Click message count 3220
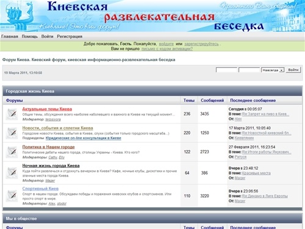The width and height of the screenshot is (305, 229). [204, 196]
